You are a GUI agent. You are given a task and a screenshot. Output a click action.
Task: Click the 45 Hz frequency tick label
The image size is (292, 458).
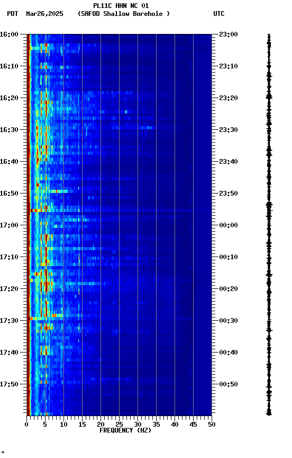tap(193, 425)
